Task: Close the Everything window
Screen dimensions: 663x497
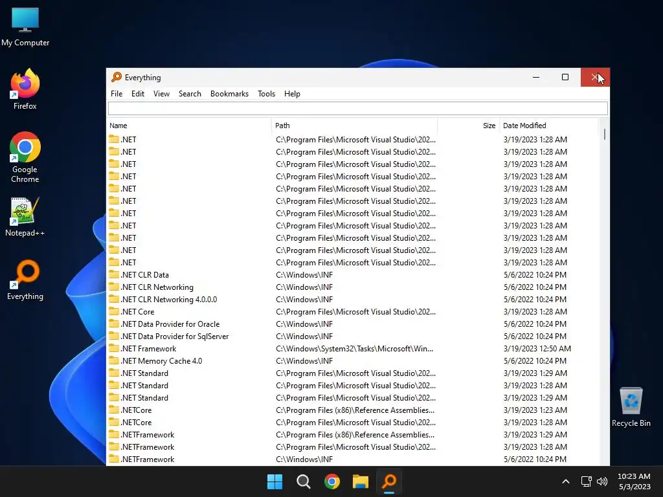Action: 595,78
